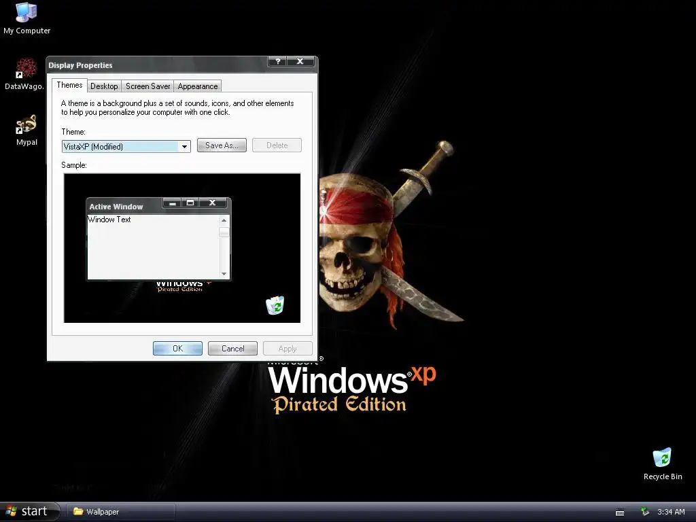
Task: Expand the Theme dropdown arrow
Action: [184, 147]
